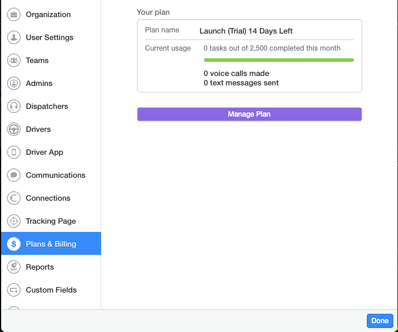Click the purple Manage Plan button
The image size is (398, 332).
tap(249, 114)
